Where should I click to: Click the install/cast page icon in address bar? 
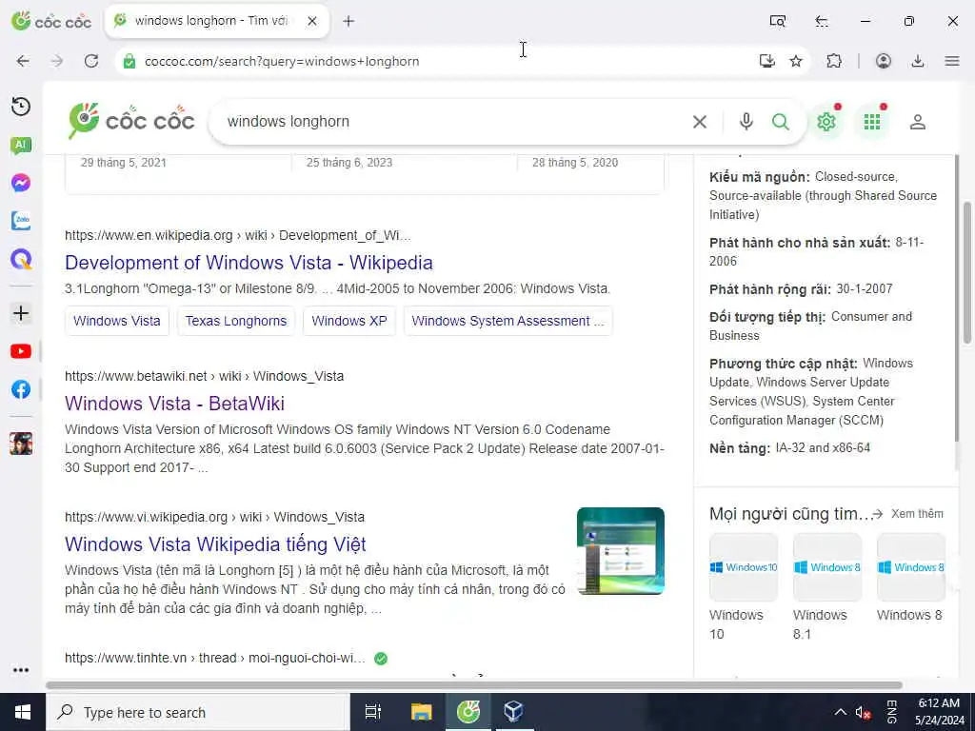click(x=767, y=61)
